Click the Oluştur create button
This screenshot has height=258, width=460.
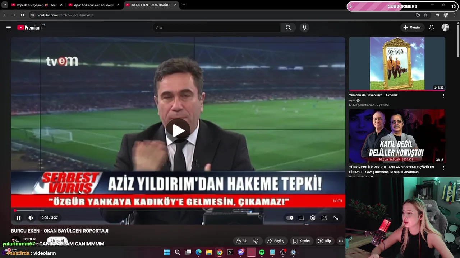(412, 28)
